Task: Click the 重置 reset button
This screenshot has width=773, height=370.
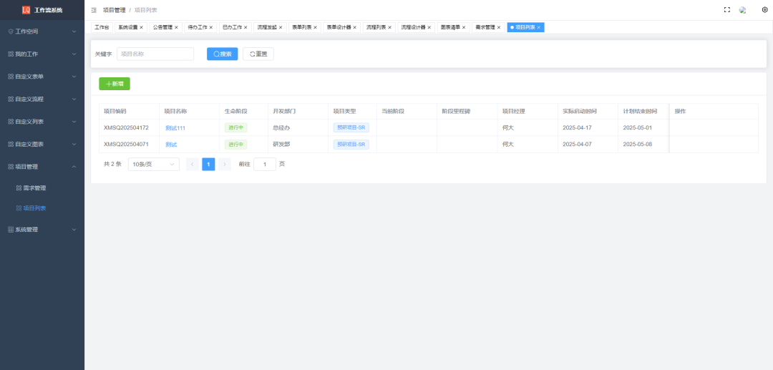Action: coord(258,54)
